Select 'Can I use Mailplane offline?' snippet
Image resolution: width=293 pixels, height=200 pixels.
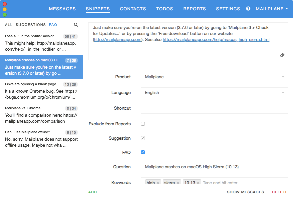41,139
